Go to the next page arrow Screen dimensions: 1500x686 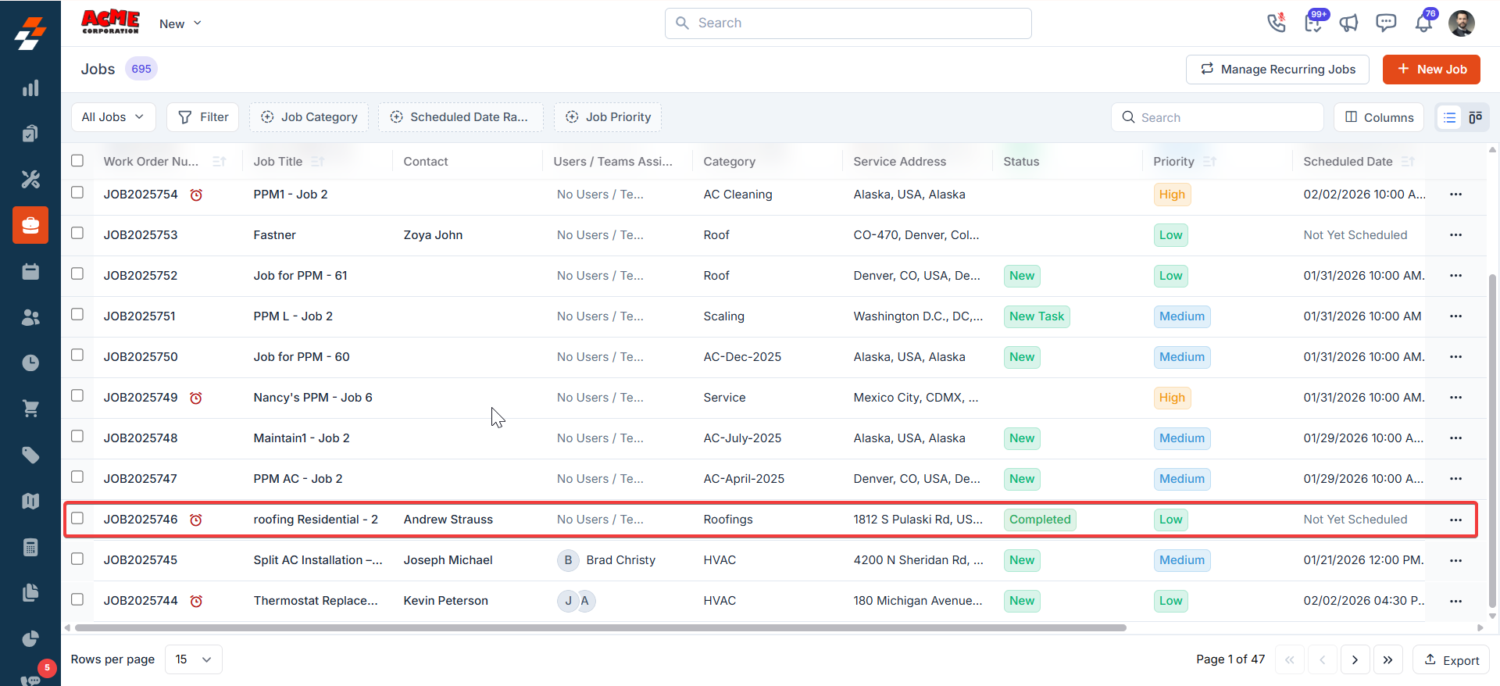coord(1355,660)
